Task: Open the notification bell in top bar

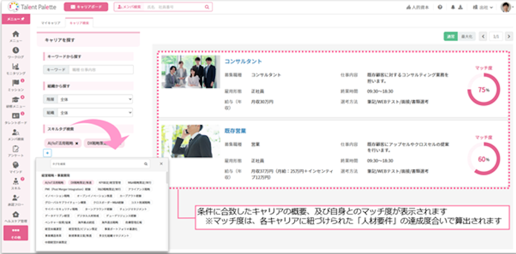Action: click(x=452, y=7)
